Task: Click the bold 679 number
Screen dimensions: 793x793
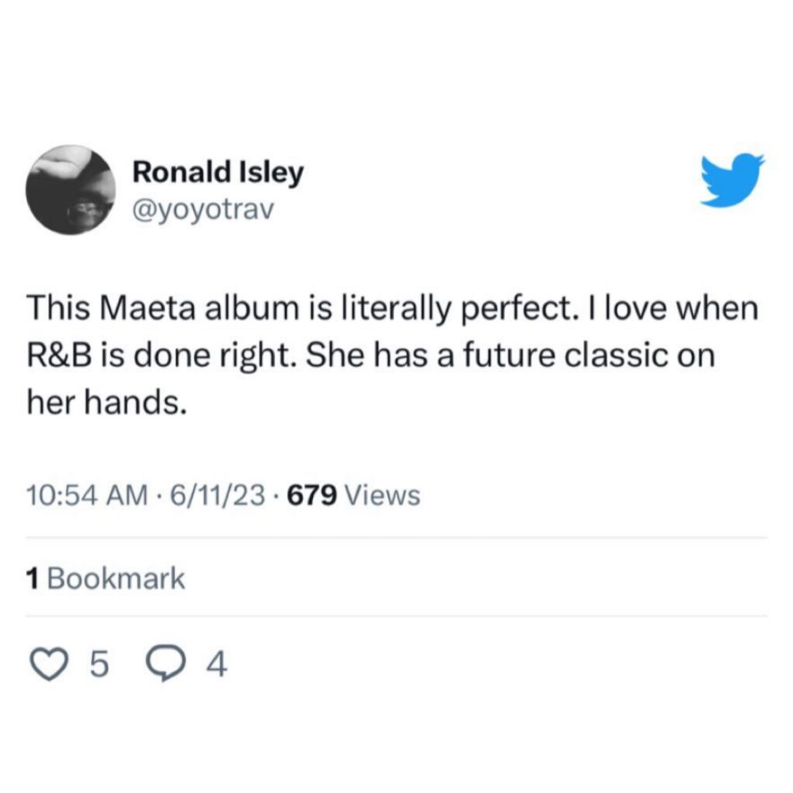Action: click(311, 495)
